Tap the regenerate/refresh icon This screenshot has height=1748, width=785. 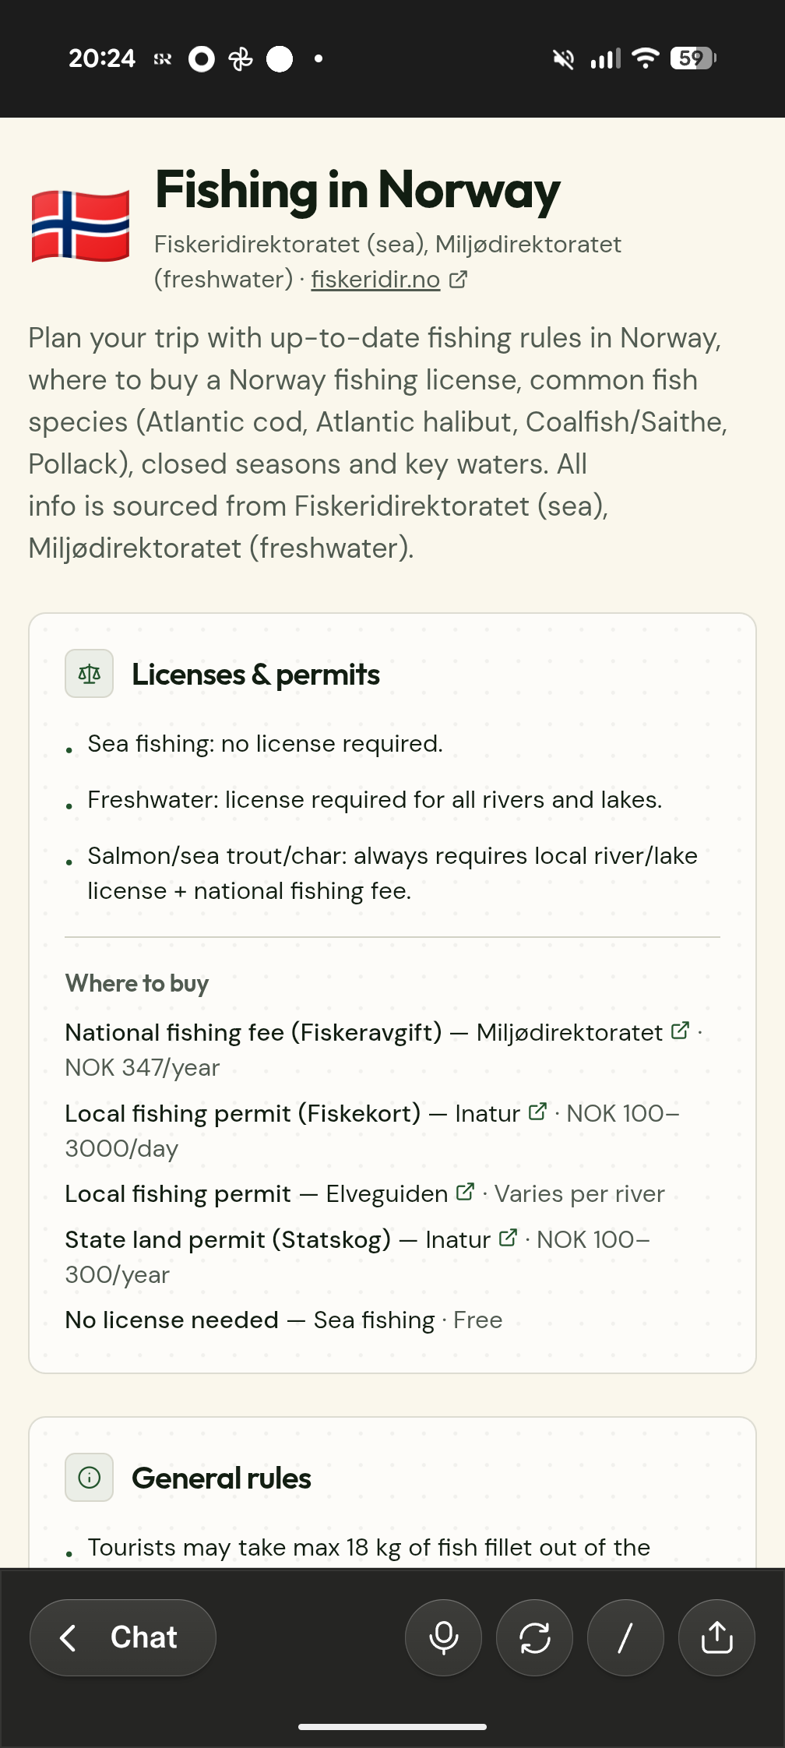[x=534, y=1637]
